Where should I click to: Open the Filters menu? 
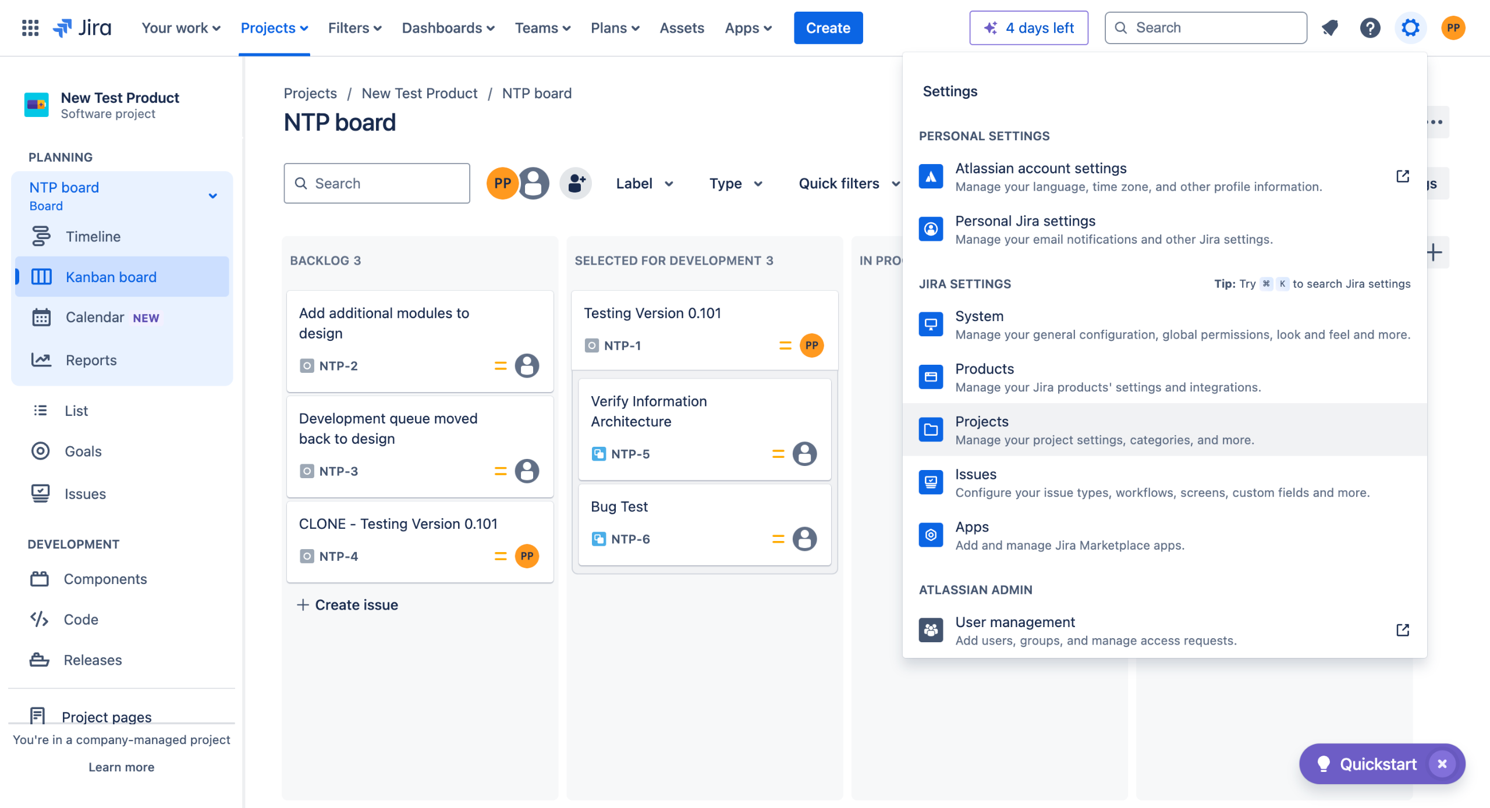pos(354,27)
